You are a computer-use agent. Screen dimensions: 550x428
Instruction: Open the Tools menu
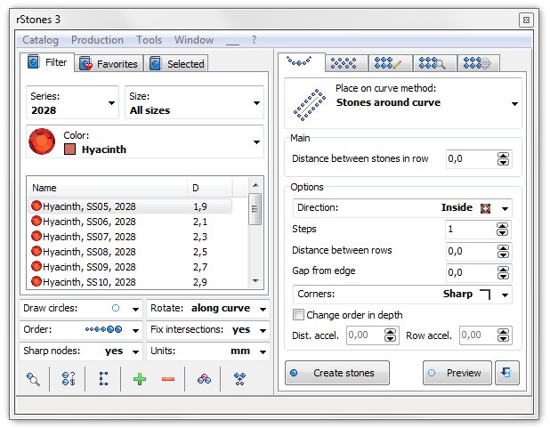coord(150,40)
